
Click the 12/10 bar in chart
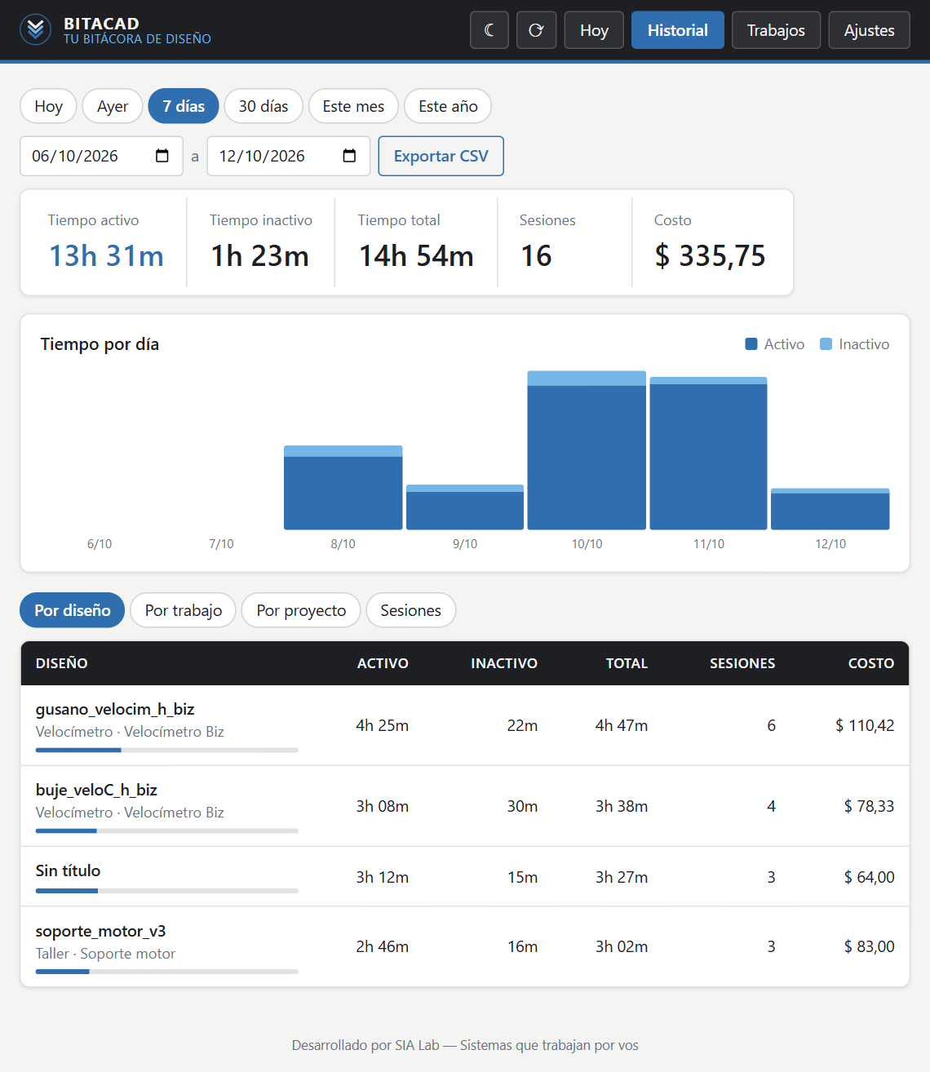pyautogui.click(x=830, y=509)
